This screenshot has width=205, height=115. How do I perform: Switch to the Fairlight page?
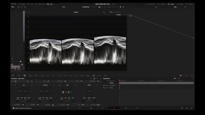pyautogui.click(x=126, y=108)
